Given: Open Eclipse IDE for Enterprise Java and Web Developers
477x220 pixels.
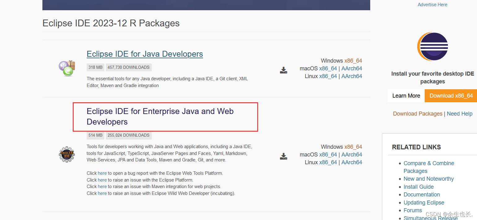Looking at the screenshot, I should coord(160,117).
